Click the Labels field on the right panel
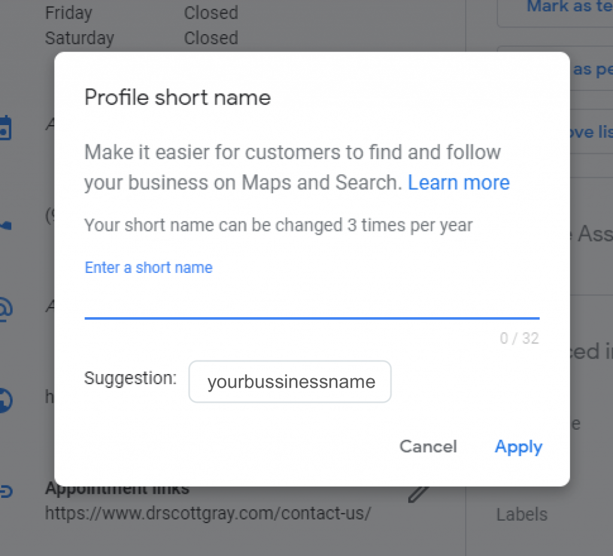This screenshot has width=613, height=556. 521,514
